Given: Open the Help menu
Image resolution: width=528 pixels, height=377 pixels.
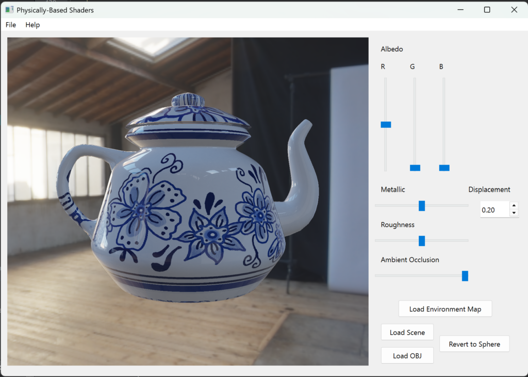Looking at the screenshot, I should pos(32,25).
